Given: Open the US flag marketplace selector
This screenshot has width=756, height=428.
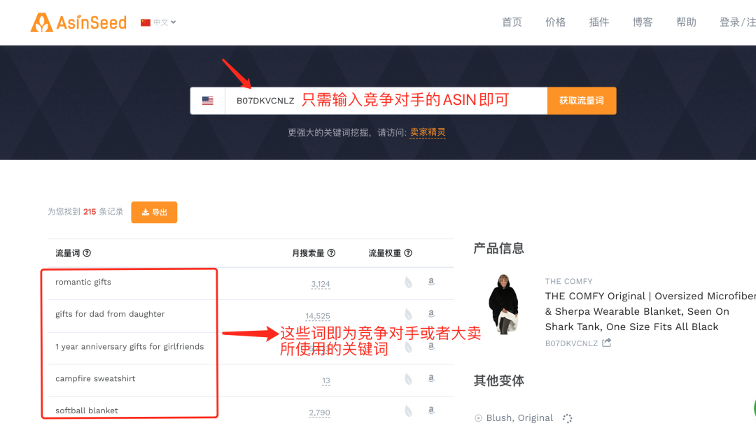Looking at the screenshot, I should click(x=207, y=100).
